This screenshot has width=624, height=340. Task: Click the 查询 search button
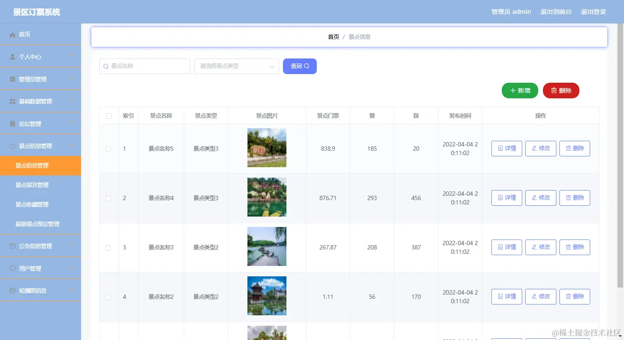pos(299,66)
